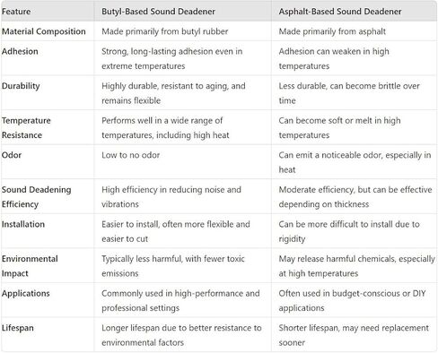Click the Adhesion row label
This screenshot has width=438, height=353.
(x=20, y=51)
